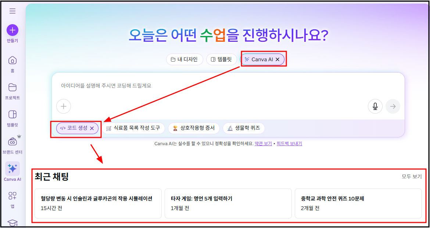Select the 내 디자인 tab
Viewport: 430px width, 228px height.
pyautogui.click(x=184, y=59)
